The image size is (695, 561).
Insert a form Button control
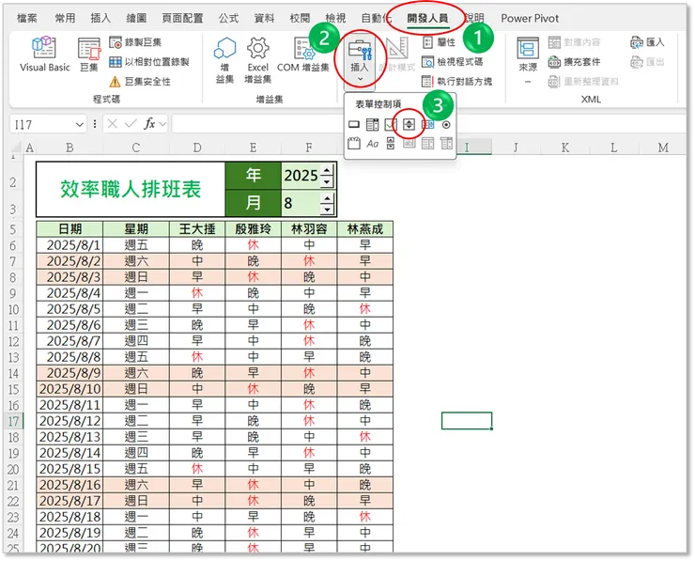click(354, 125)
